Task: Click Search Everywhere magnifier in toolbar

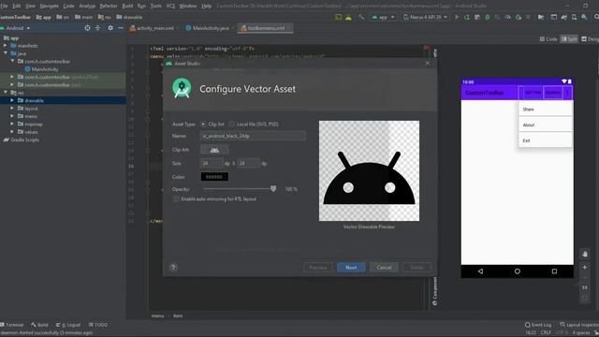Action: tap(596, 17)
